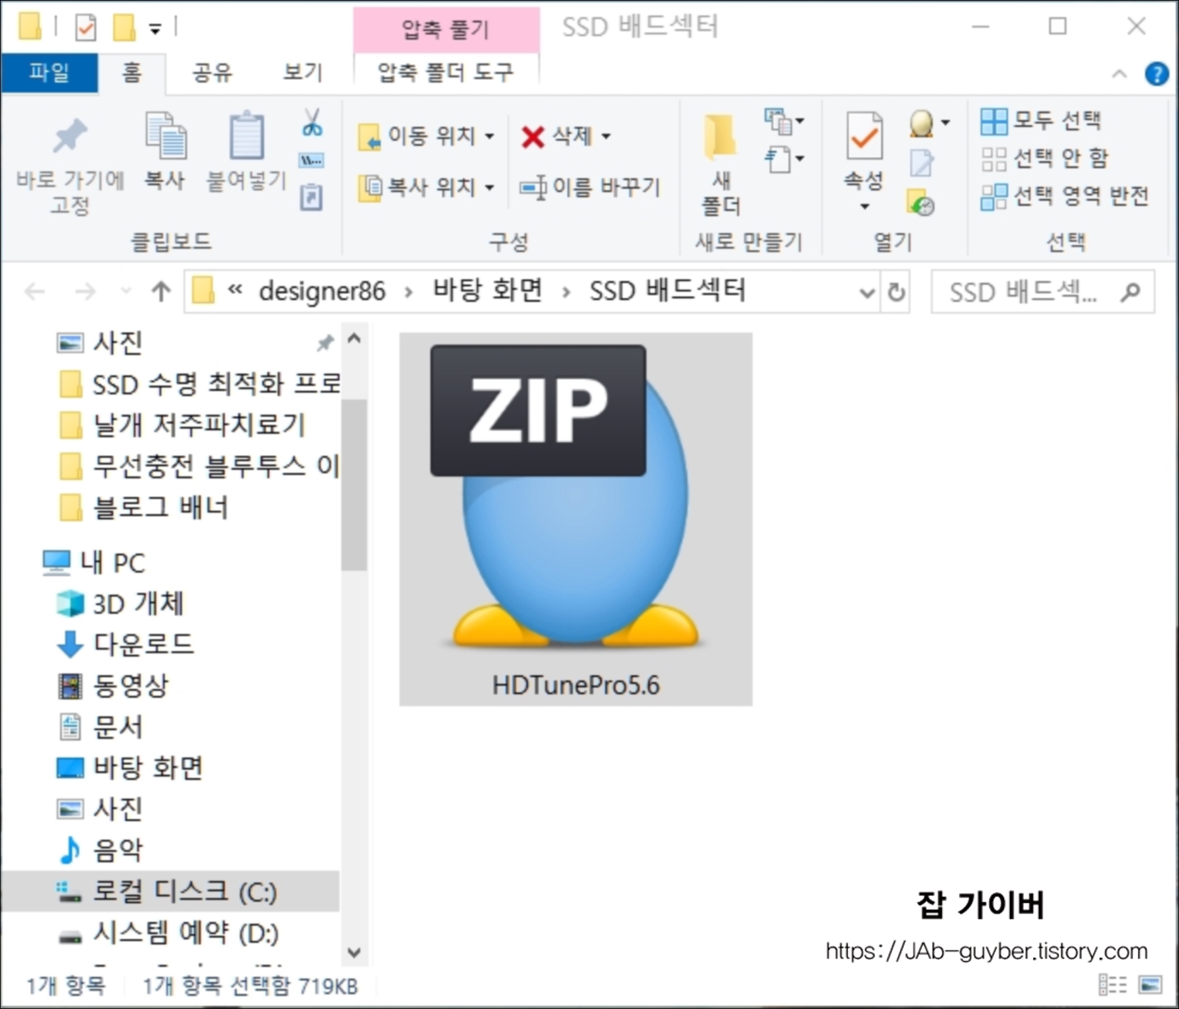
Task: Click 이름 바꾸기 button
Action: 589,187
